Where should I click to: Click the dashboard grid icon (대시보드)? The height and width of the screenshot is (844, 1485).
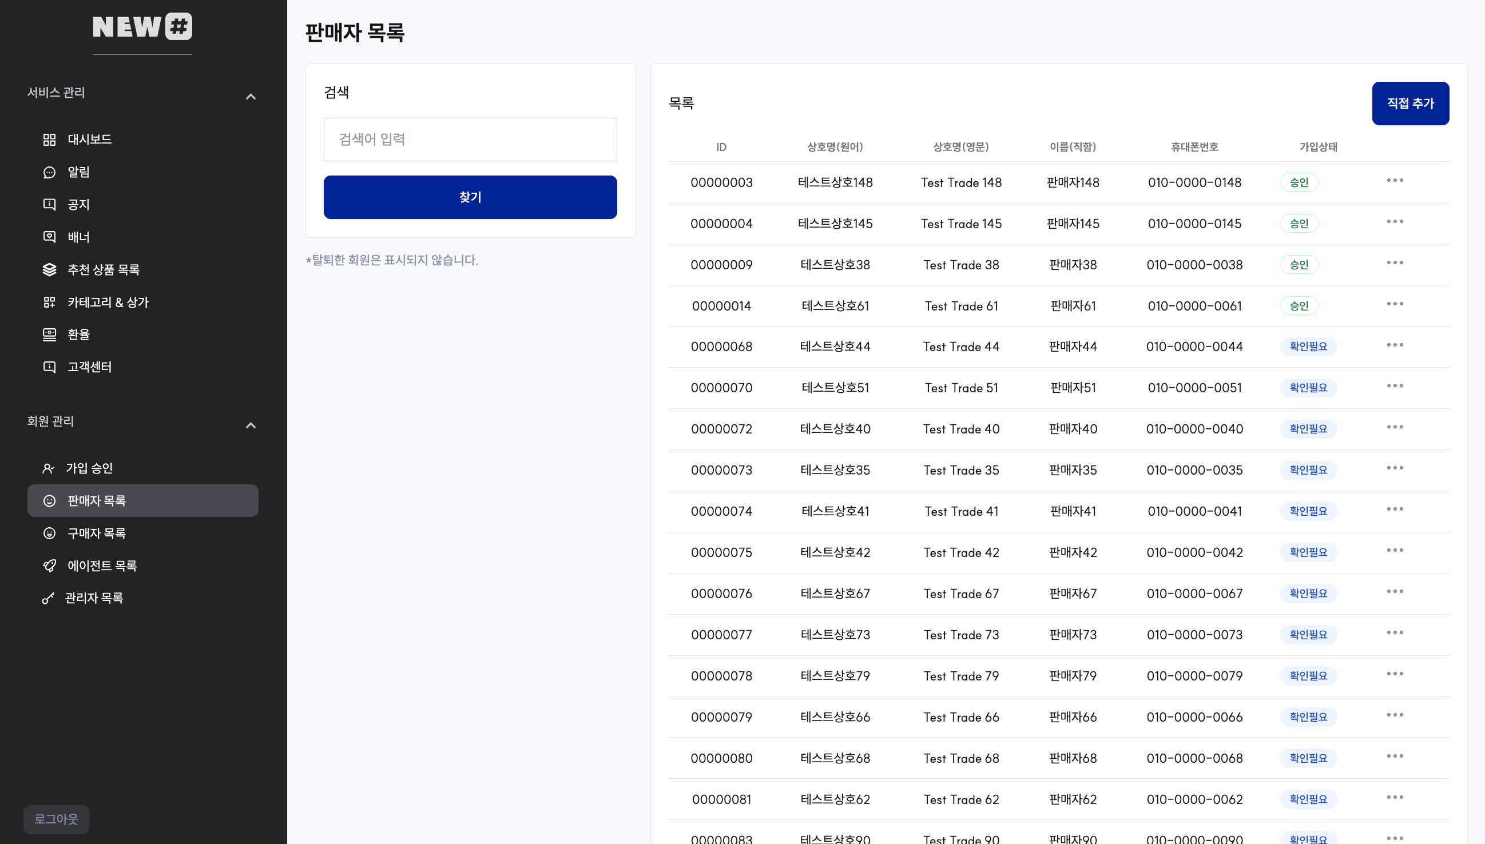tap(49, 139)
